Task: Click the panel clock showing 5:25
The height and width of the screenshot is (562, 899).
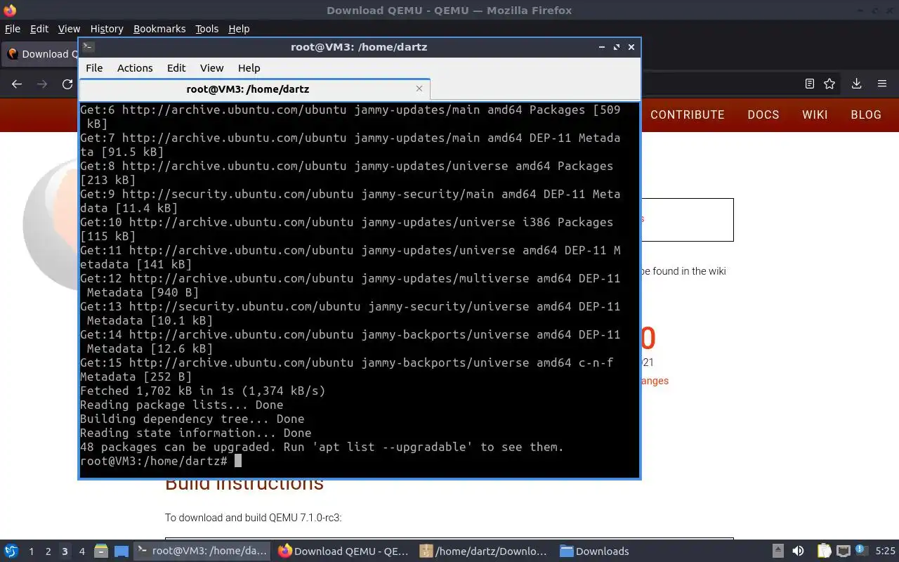Action: pyautogui.click(x=885, y=551)
